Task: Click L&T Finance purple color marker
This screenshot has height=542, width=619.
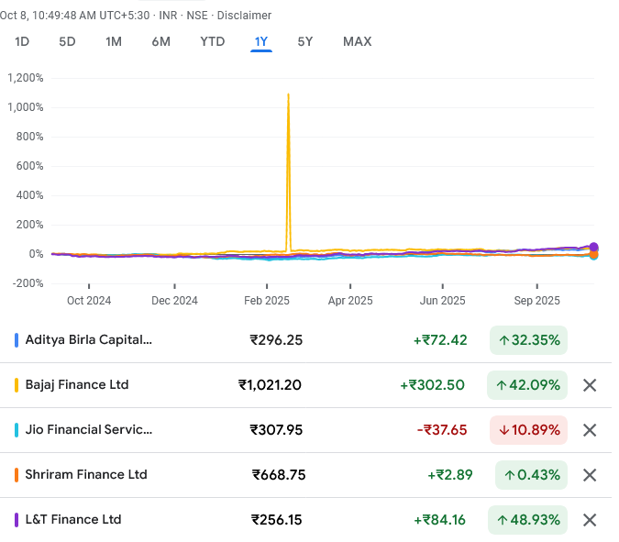Action: (17, 520)
